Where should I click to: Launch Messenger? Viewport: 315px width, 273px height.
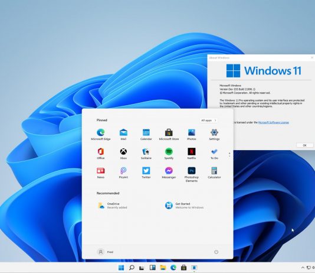coord(169,173)
